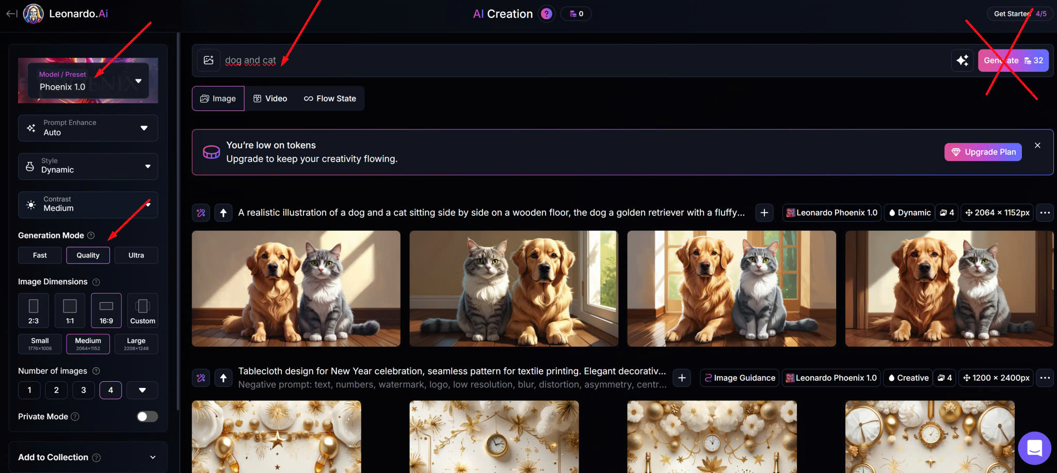Open the chat support bubble

tap(1034, 448)
